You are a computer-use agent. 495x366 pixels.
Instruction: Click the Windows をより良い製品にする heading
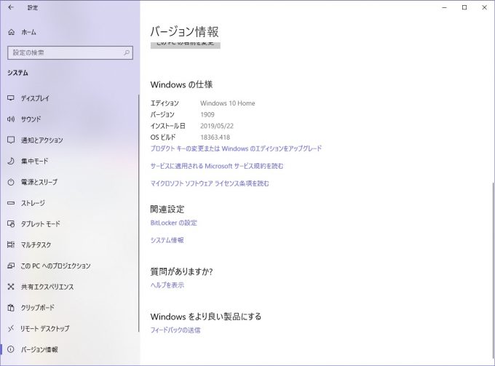click(x=206, y=316)
